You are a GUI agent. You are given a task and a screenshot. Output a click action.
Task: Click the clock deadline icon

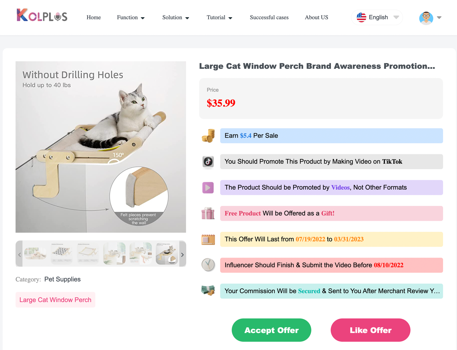[208, 265]
